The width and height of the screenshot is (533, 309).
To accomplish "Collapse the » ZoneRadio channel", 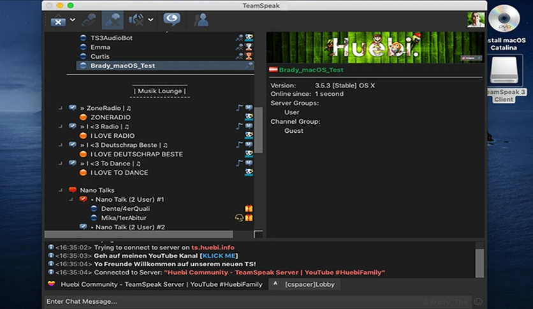I will pyautogui.click(x=61, y=108).
